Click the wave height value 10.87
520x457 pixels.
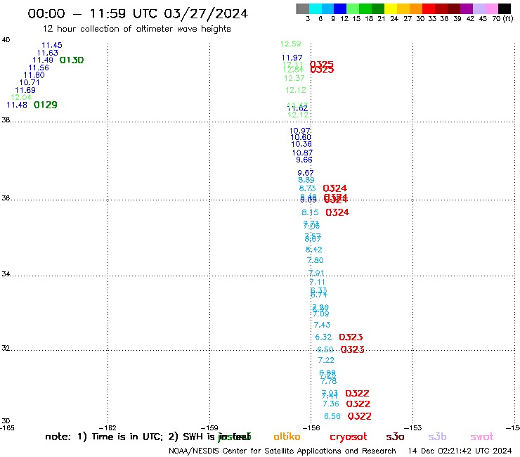point(302,153)
